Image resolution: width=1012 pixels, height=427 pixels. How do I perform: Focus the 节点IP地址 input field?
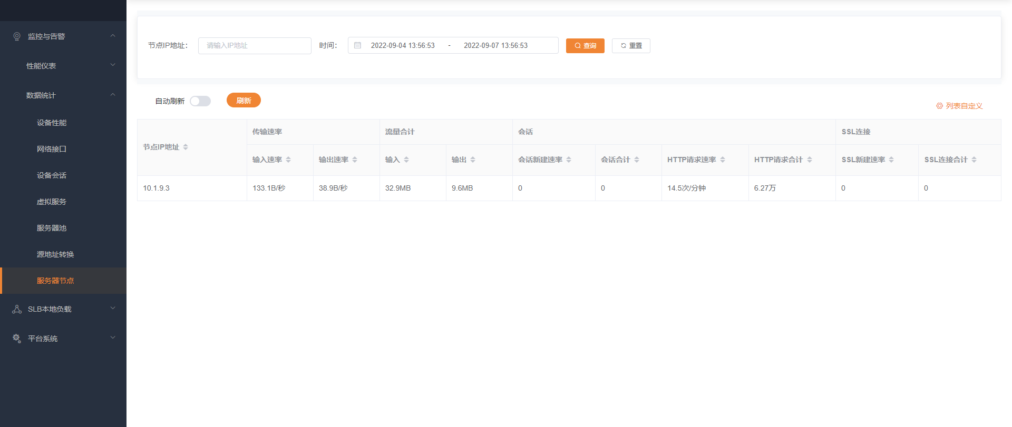[x=255, y=46]
